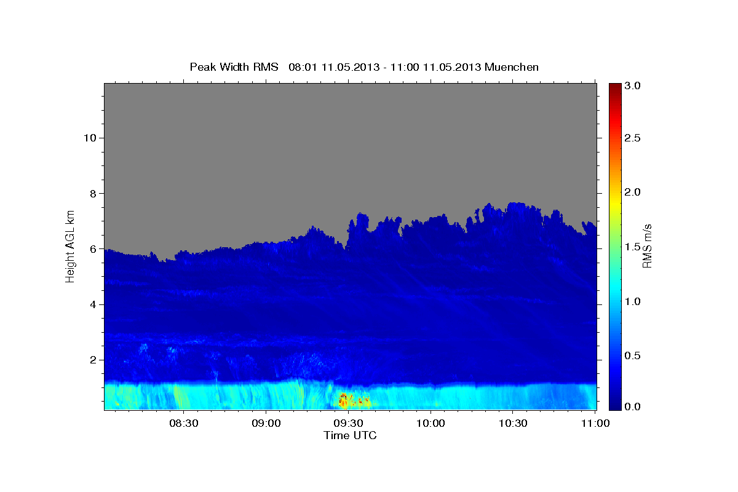Click the 11:00 time tick label
Image resolution: width=738 pixels, height=492 pixels.
595,423
